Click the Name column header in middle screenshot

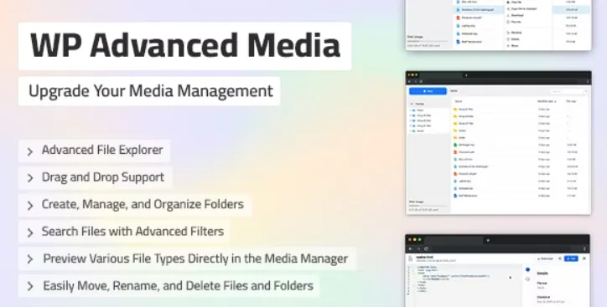tap(459, 101)
